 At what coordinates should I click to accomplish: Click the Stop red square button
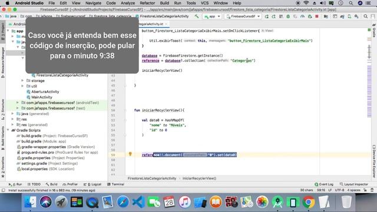(317, 16)
